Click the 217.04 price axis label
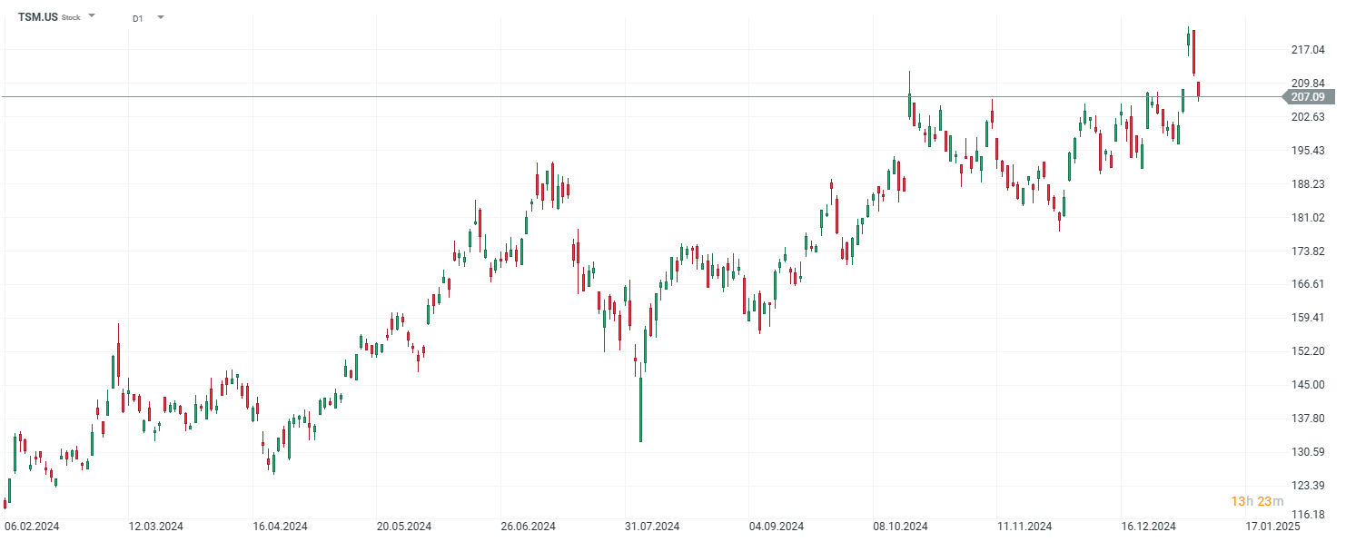 coord(1307,50)
